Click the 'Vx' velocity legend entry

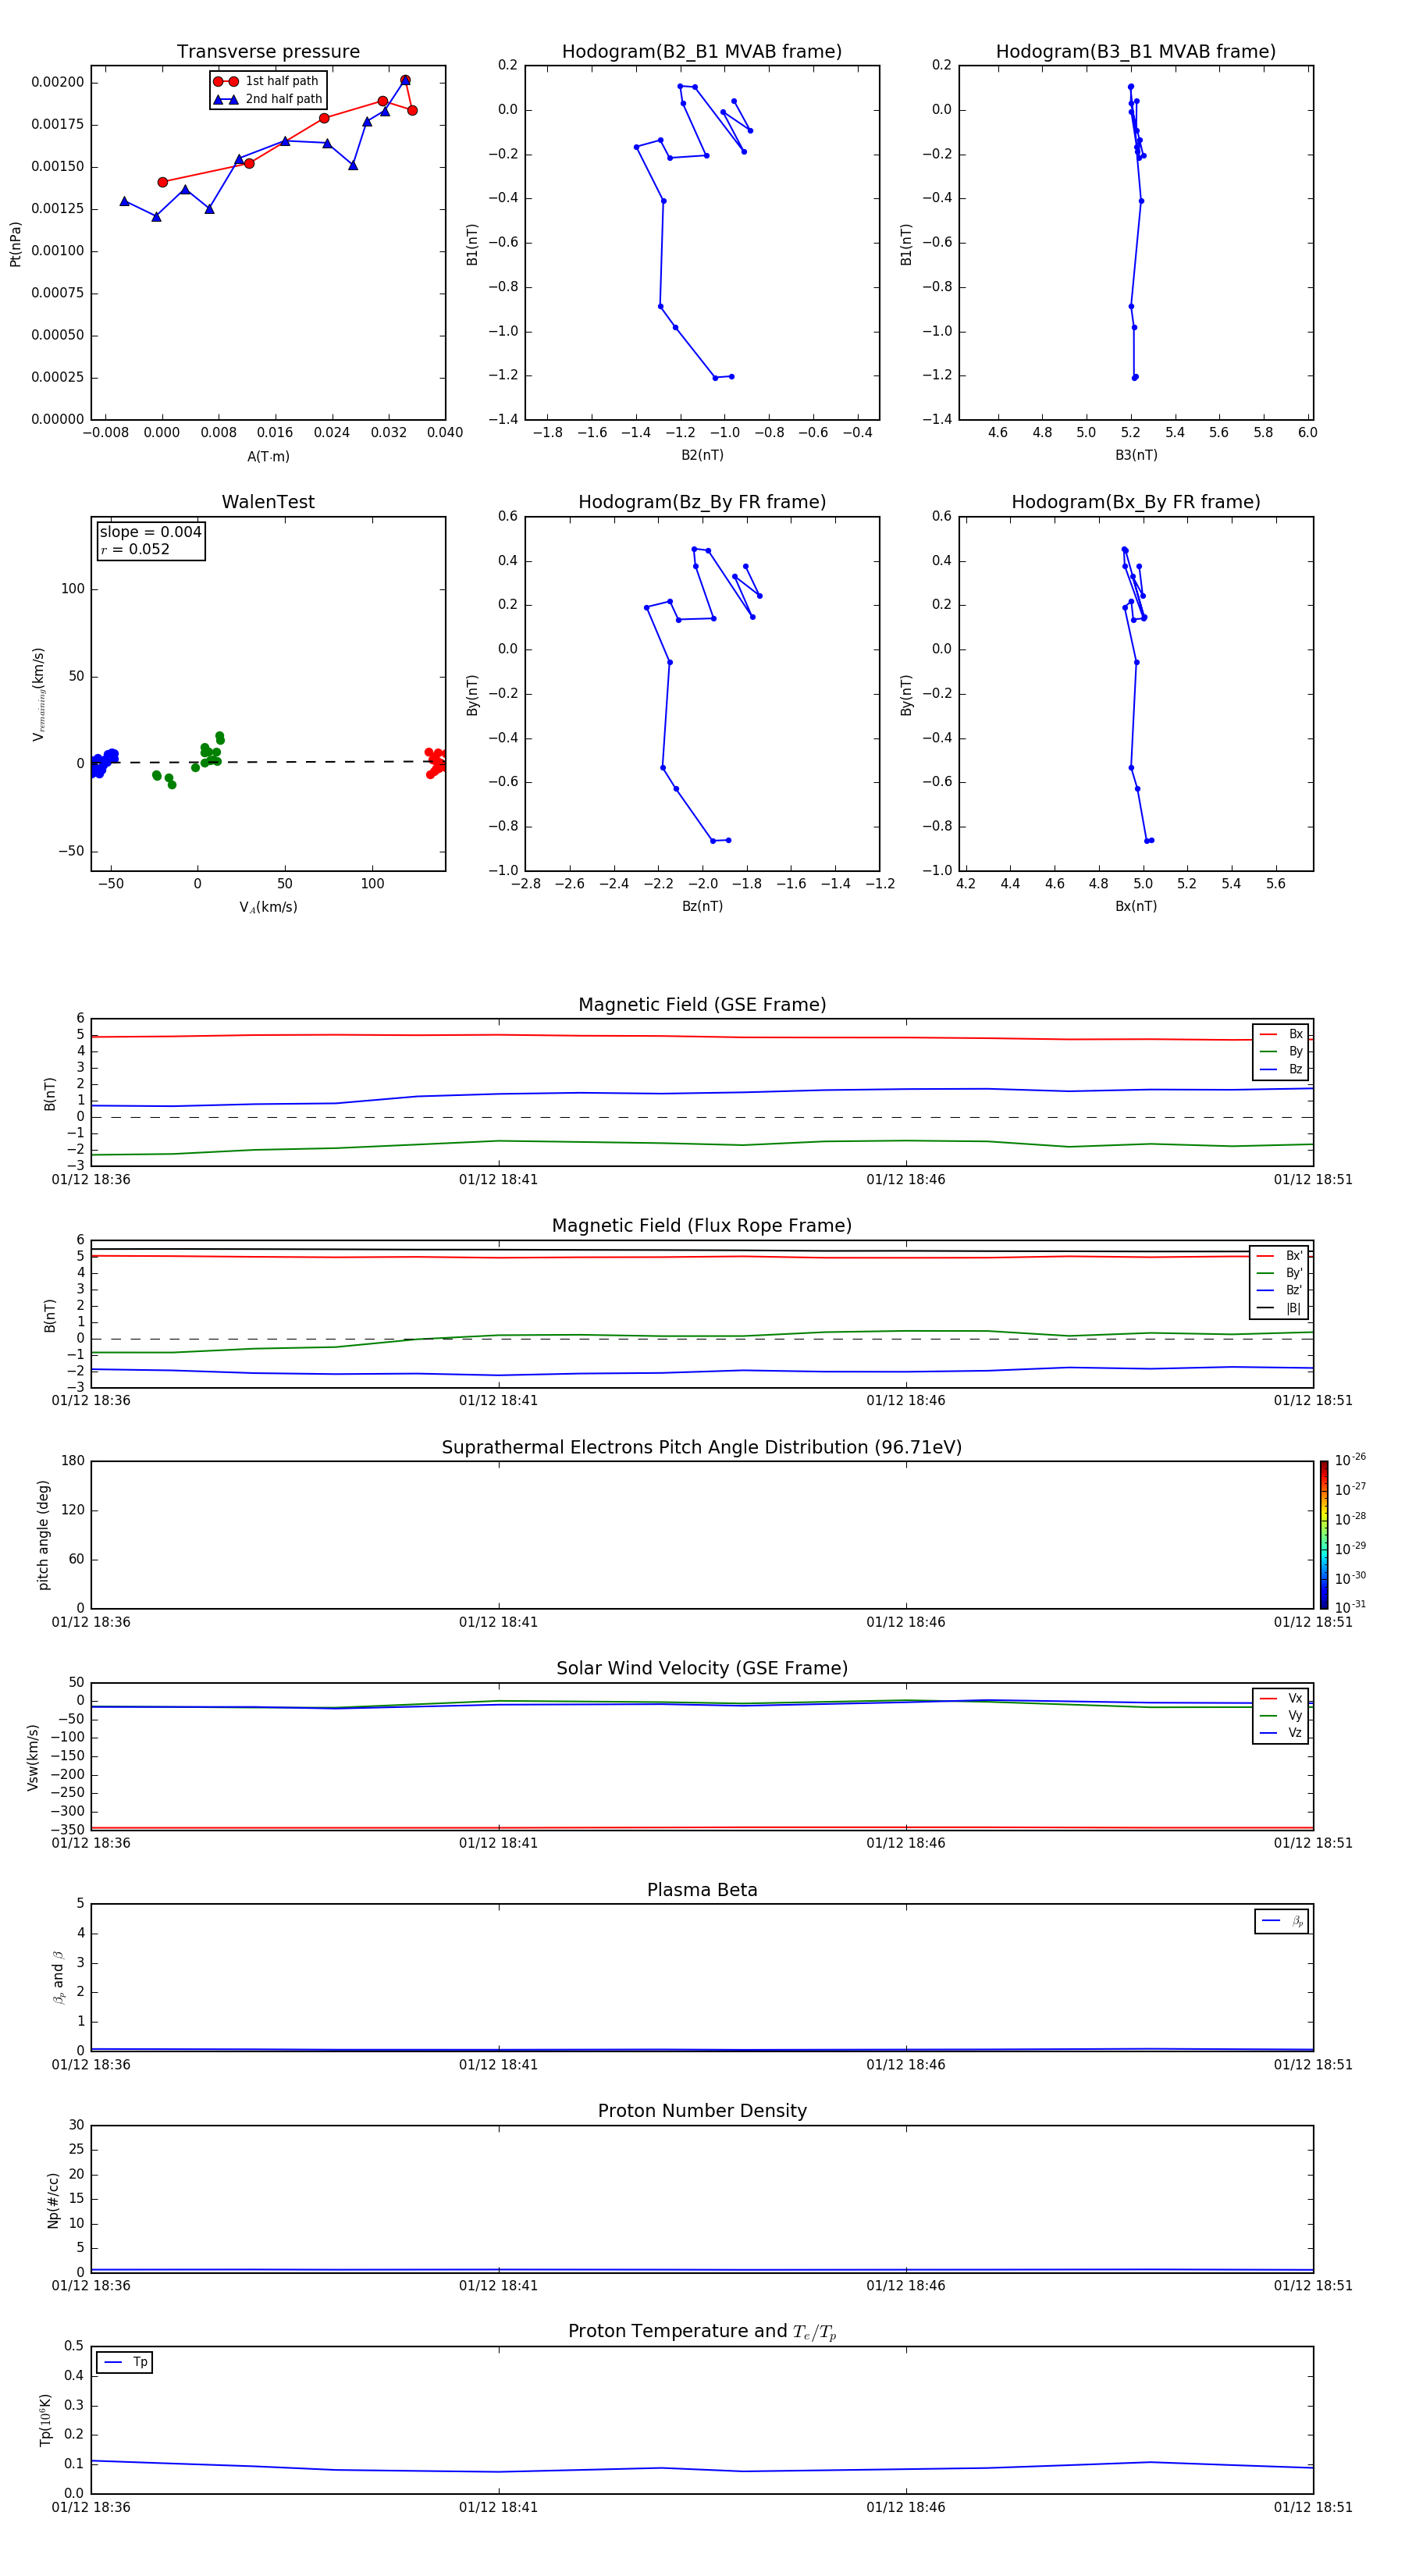point(1281,1698)
